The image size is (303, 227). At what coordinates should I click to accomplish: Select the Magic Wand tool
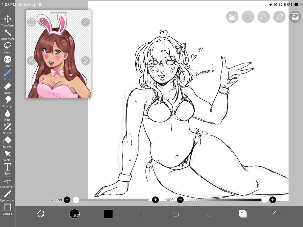click(x=7, y=35)
